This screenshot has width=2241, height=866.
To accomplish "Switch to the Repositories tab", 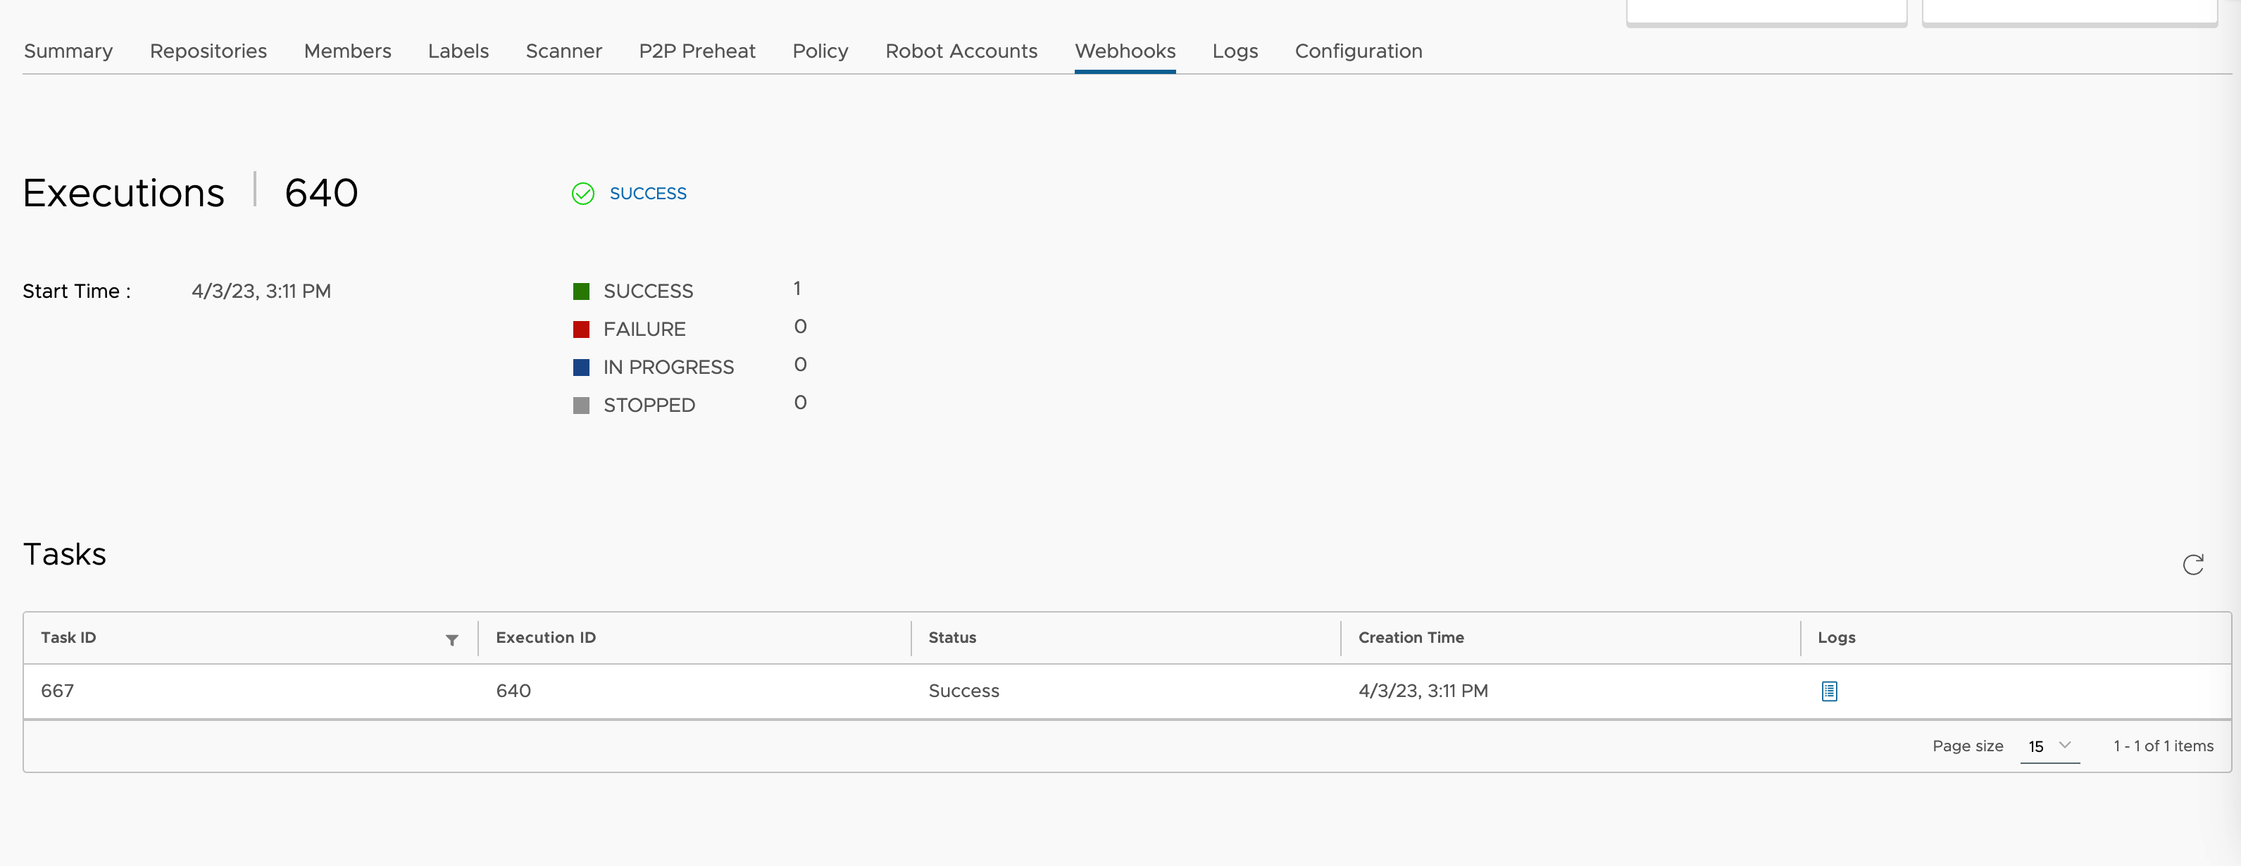I will tap(208, 51).
